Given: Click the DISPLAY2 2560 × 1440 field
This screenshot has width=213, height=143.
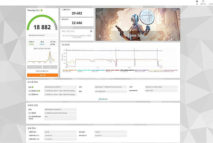Looking at the screenshot, I should pos(60,91).
